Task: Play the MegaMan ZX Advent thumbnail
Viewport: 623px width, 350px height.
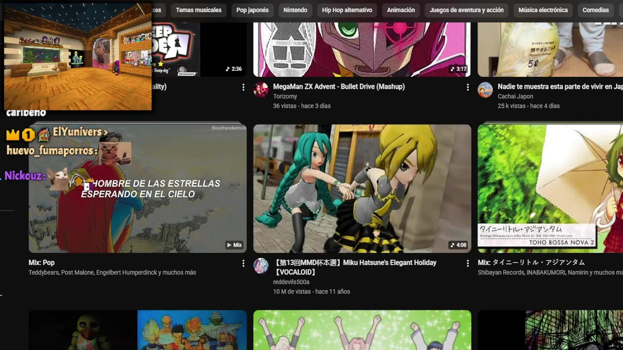Action: (x=362, y=49)
